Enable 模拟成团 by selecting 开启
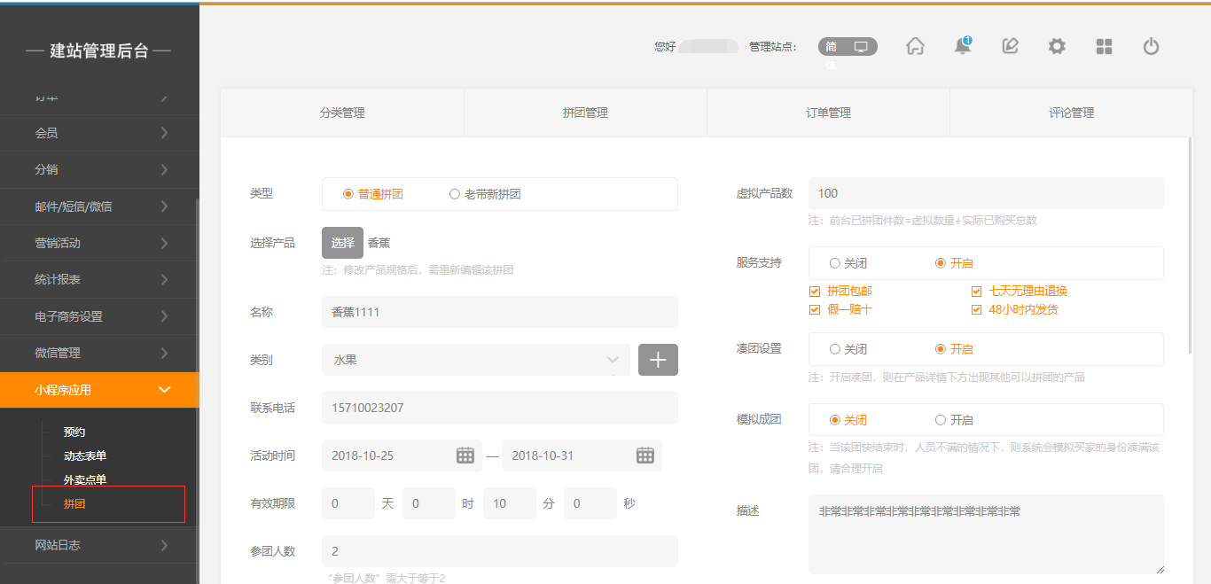 [x=941, y=420]
